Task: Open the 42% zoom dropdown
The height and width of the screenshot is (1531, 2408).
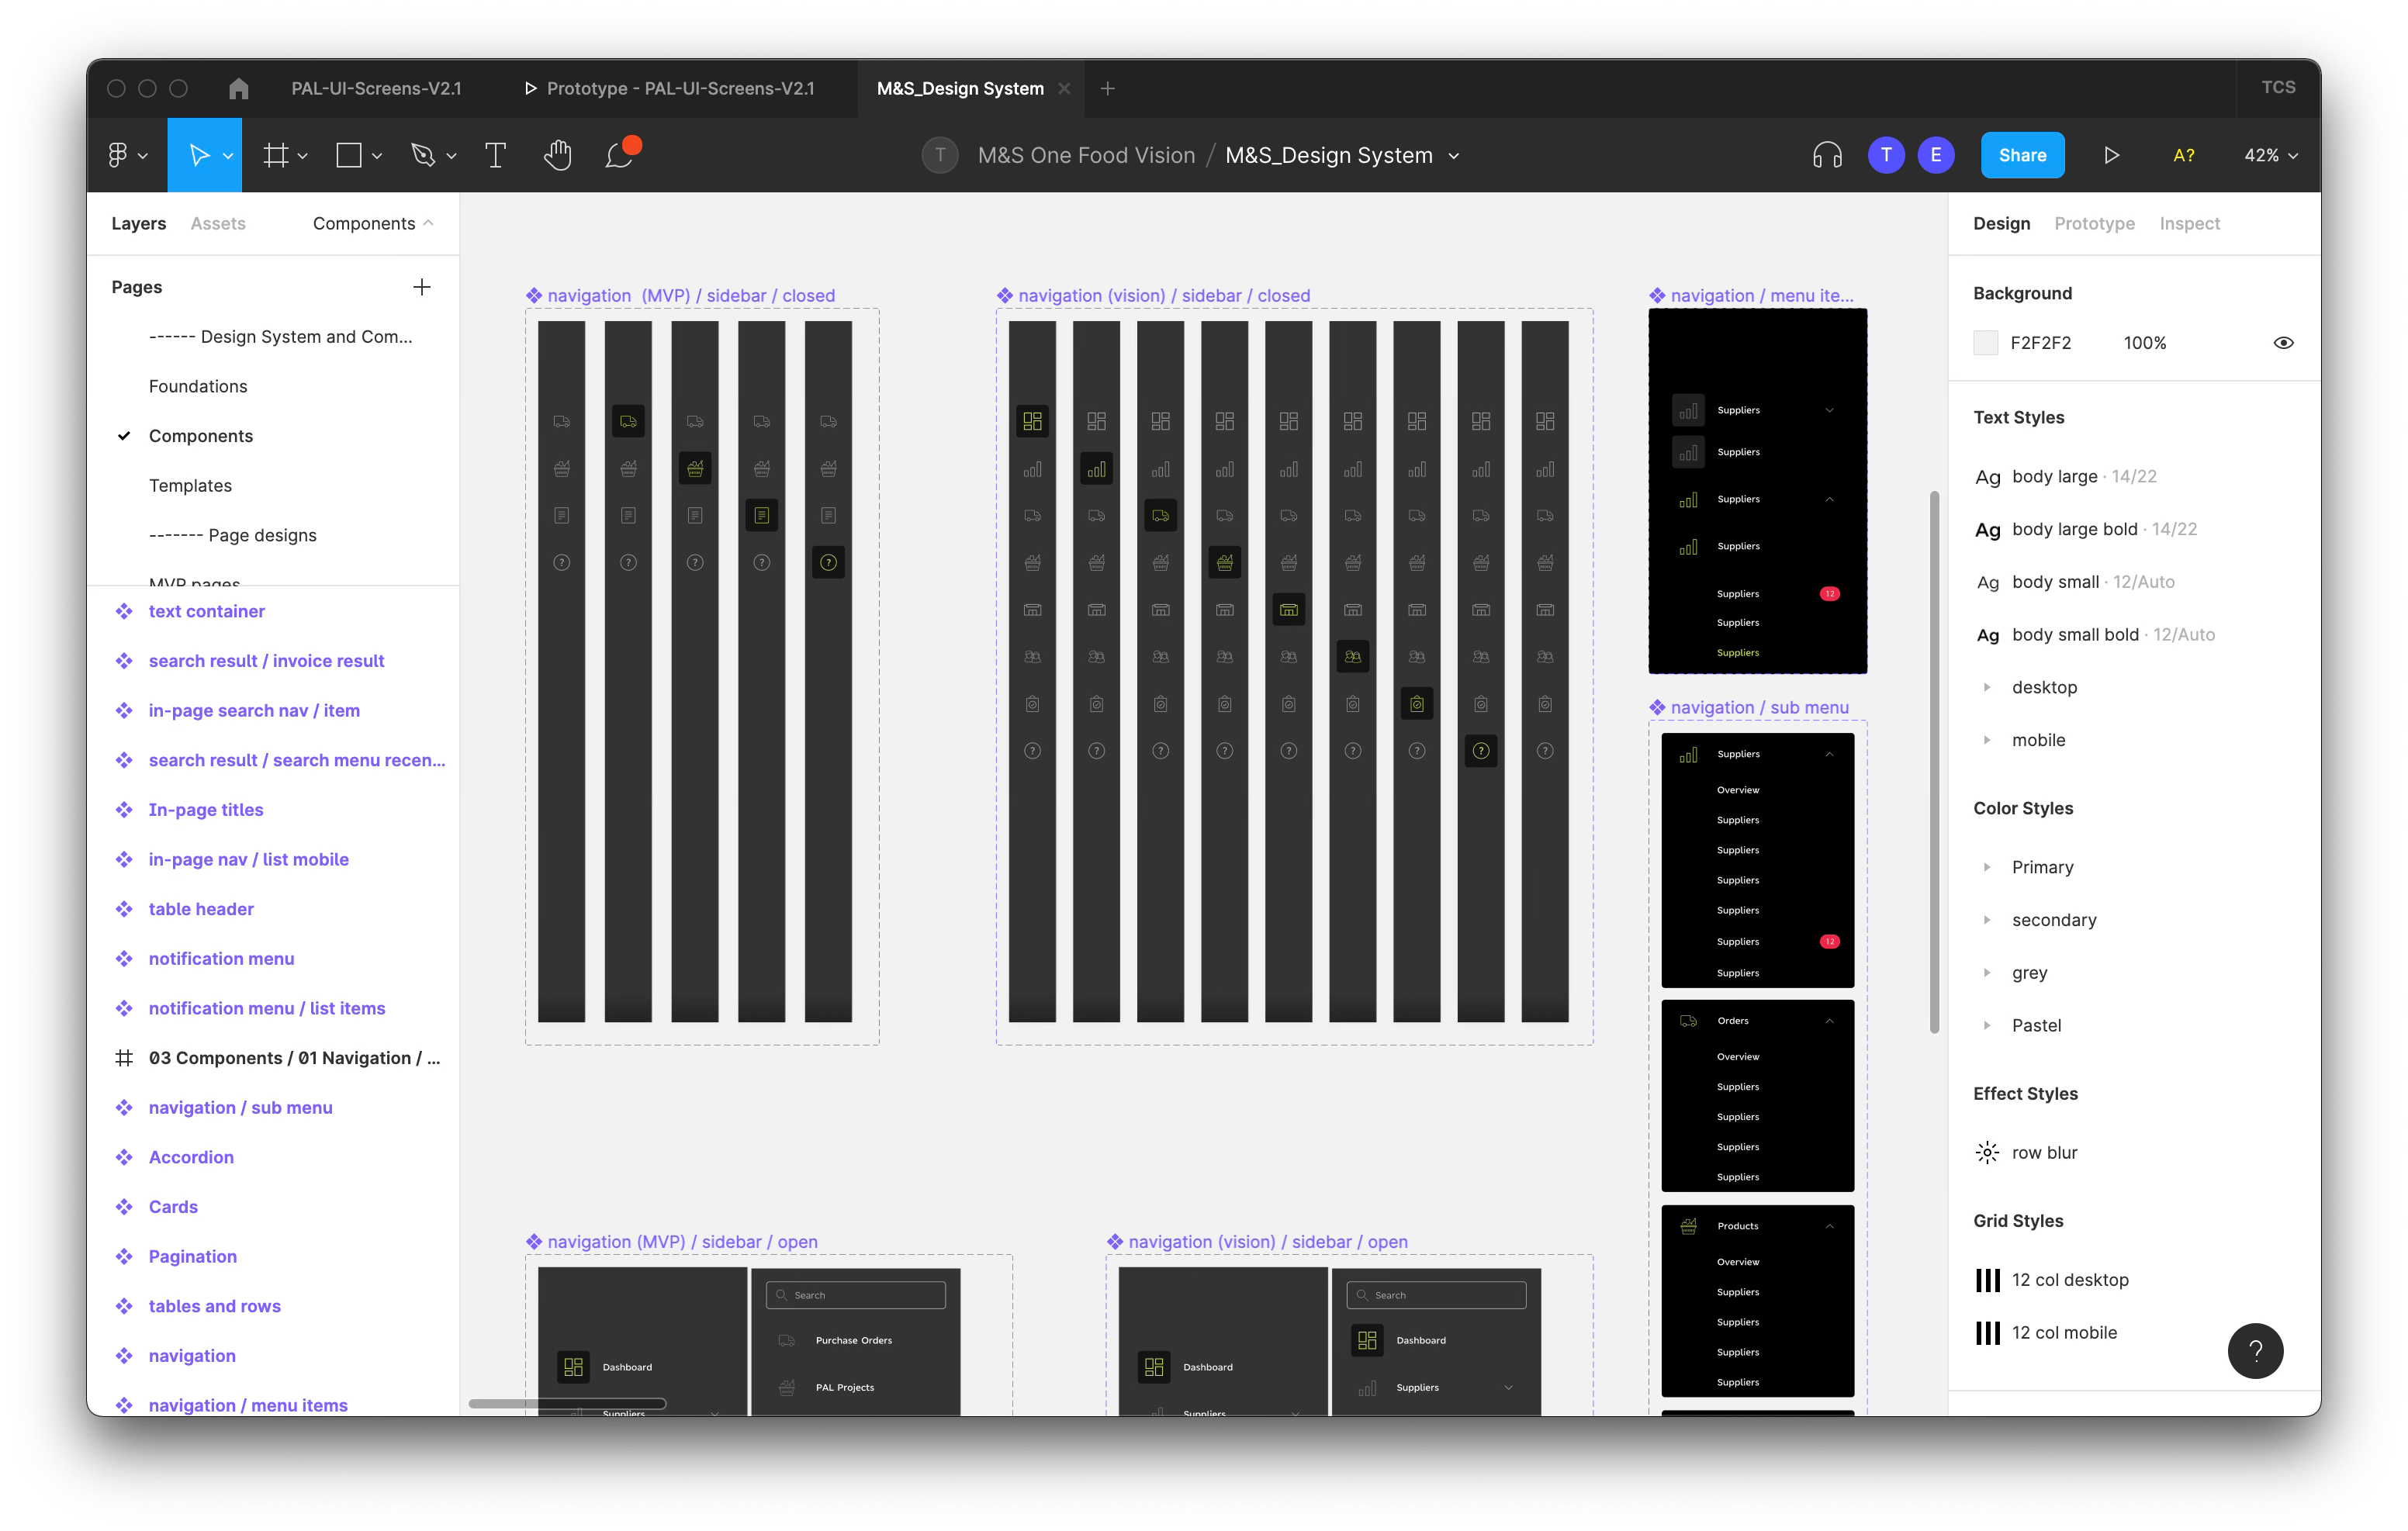Action: click(x=2271, y=155)
